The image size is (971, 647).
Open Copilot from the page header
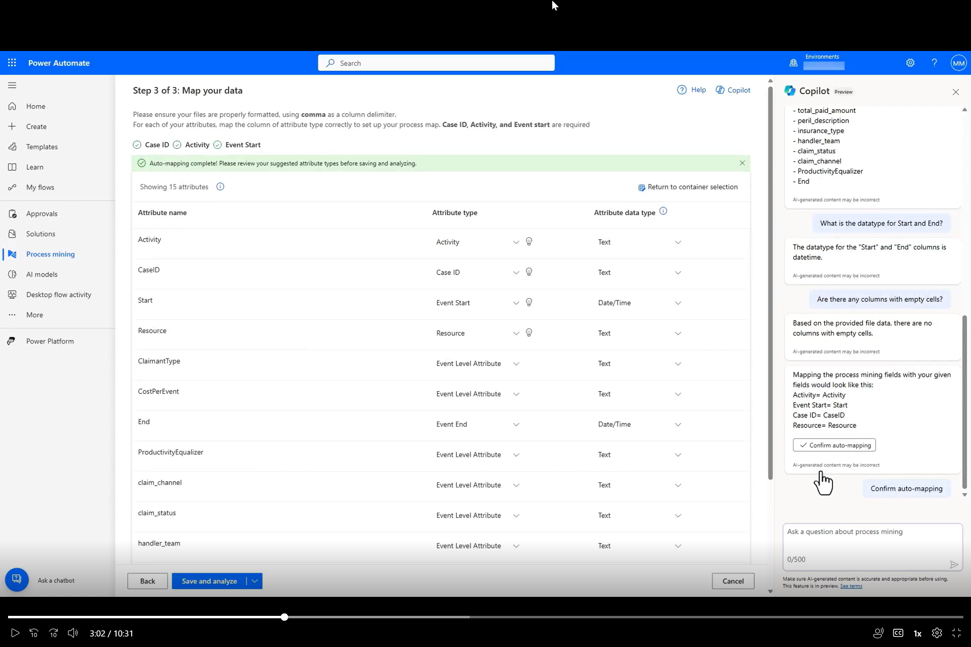(x=733, y=90)
